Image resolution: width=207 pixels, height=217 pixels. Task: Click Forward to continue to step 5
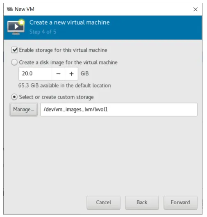[180, 203]
